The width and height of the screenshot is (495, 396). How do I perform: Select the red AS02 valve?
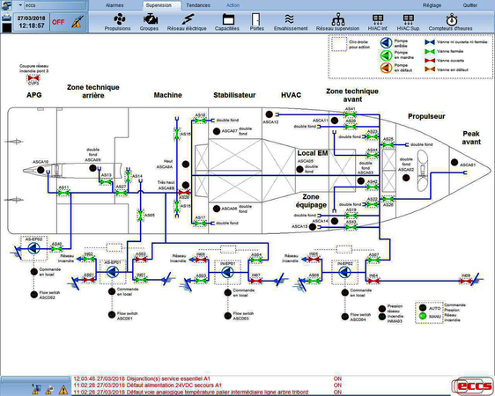point(141,260)
